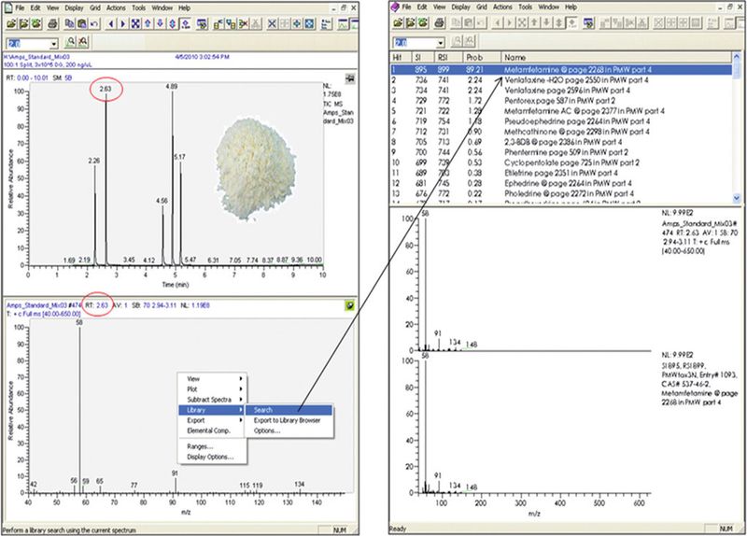
Task: Click the Print icon in library search window
Action: tap(440, 22)
